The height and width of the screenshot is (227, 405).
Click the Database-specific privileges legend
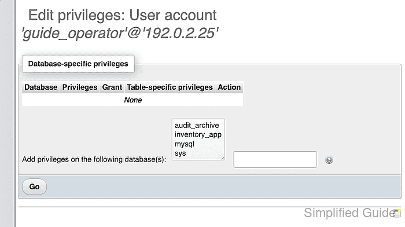click(78, 64)
